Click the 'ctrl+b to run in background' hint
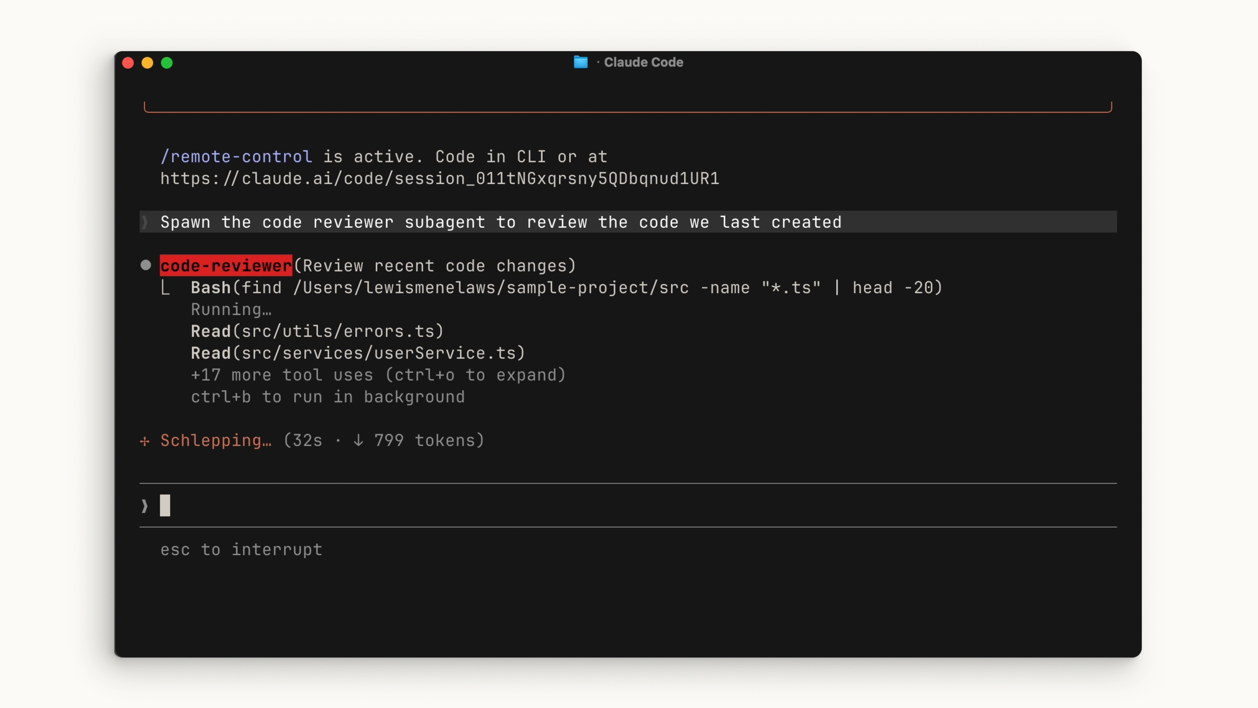Image resolution: width=1258 pixels, height=708 pixels. (x=328, y=397)
